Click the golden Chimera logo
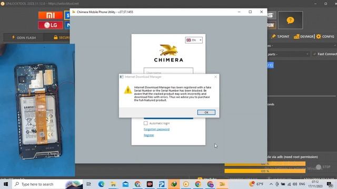The width and height of the screenshot is (337, 189). tap(168, 50)
